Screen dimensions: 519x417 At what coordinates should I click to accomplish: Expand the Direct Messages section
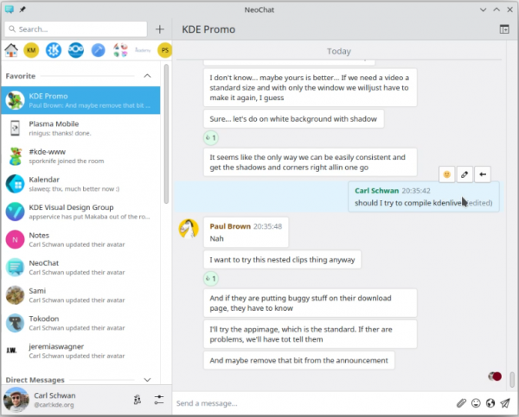click(x=147, y=379)
